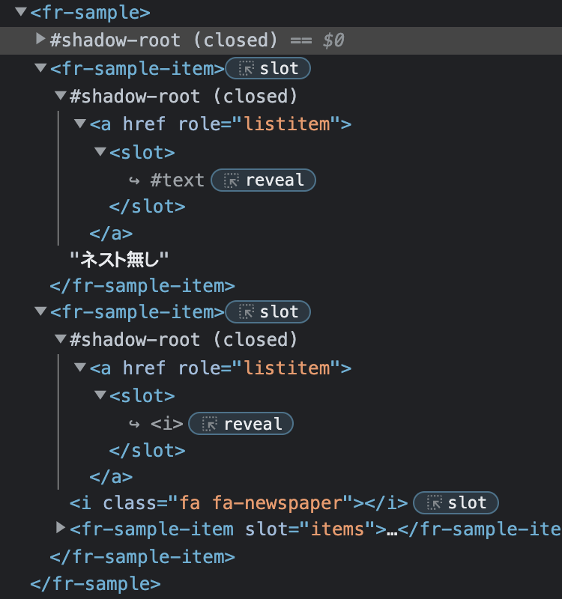
Task: Click reveal badge next to #text
Action: click(264, 180)
